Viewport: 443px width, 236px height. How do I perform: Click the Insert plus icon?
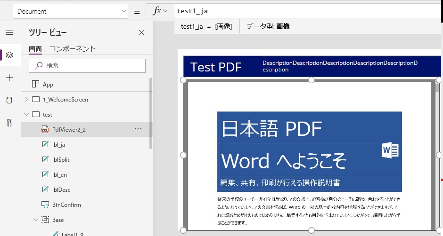[x=9, y=78]
